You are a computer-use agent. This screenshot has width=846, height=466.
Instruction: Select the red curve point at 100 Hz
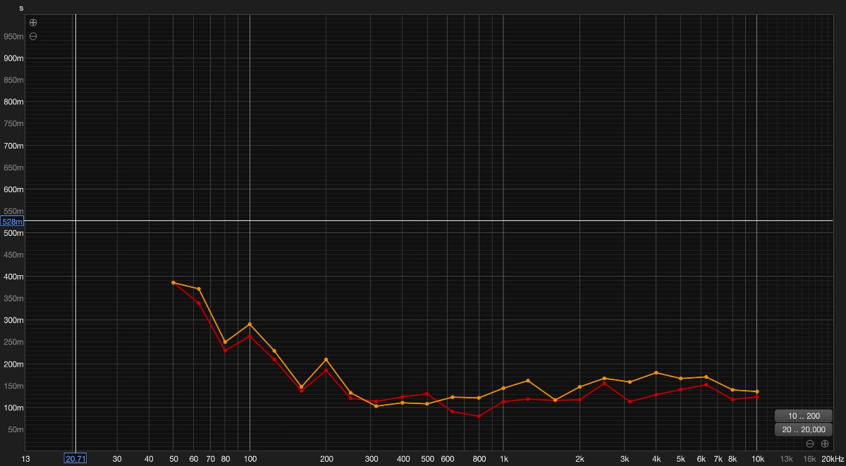click(250, 336)
